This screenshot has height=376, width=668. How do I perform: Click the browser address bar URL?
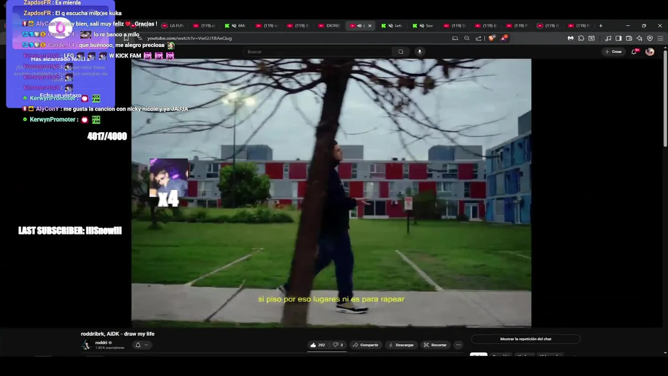pos(189,38)
